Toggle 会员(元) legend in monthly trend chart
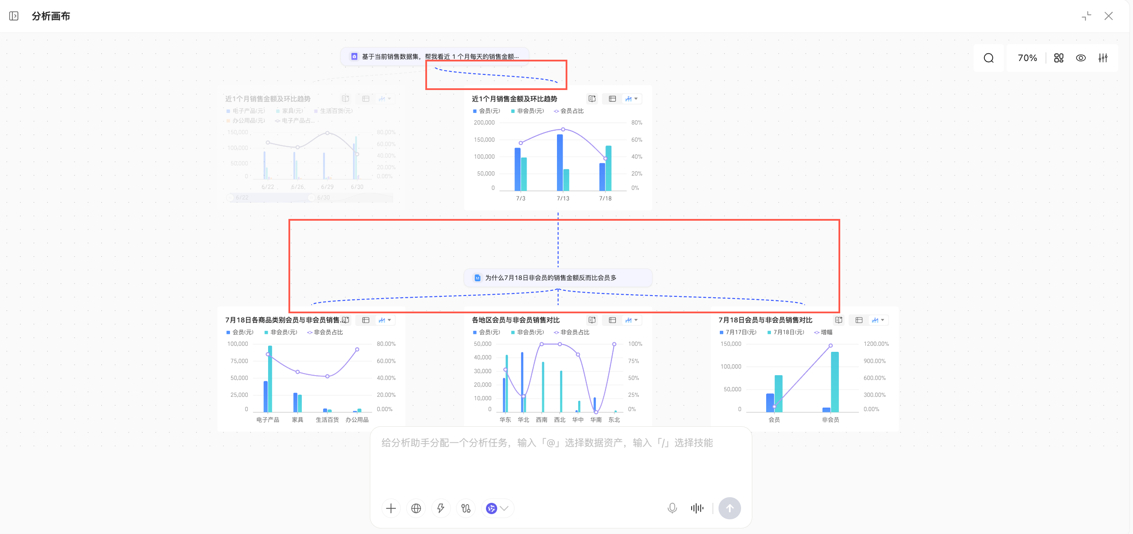This screenshot has width=1133, height=534. click(486, 111)
